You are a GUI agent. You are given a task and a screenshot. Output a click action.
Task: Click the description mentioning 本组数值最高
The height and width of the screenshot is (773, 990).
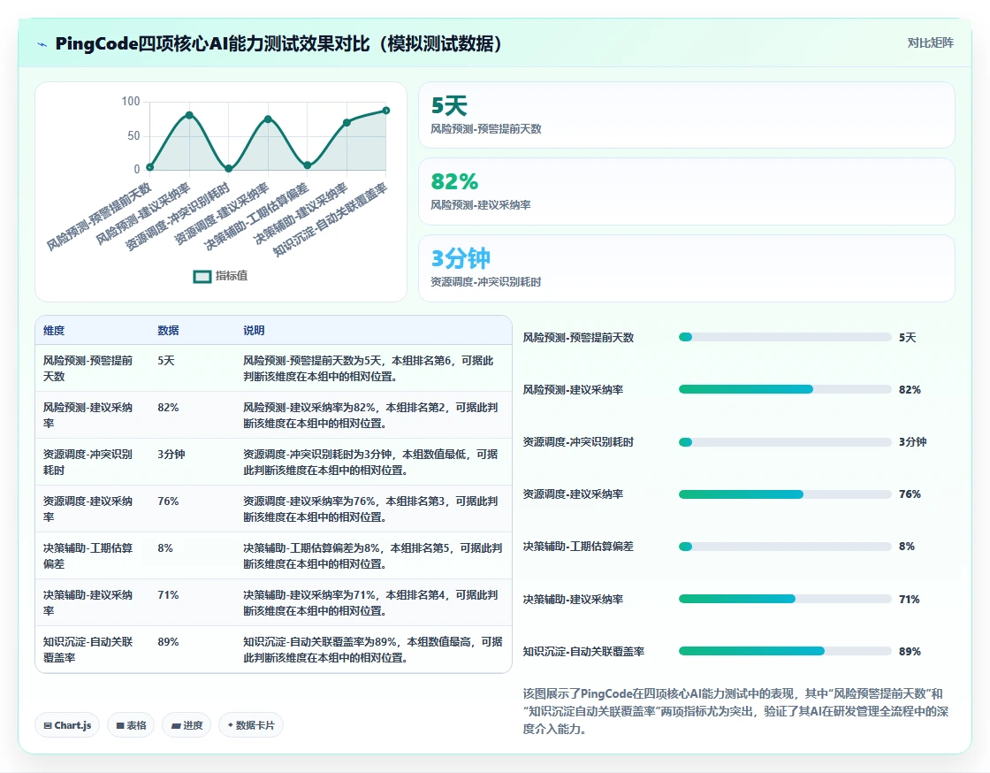coord(372,649)
